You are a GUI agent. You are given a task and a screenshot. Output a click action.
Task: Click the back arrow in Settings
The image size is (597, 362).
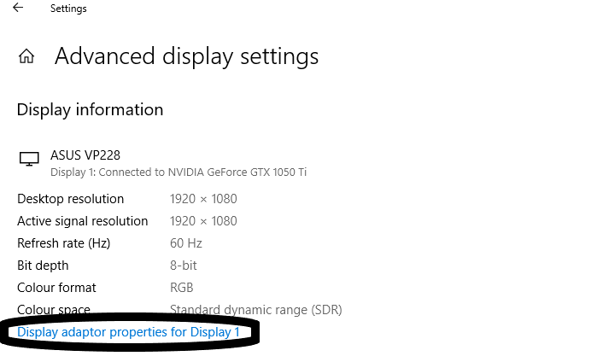[18, 9]
